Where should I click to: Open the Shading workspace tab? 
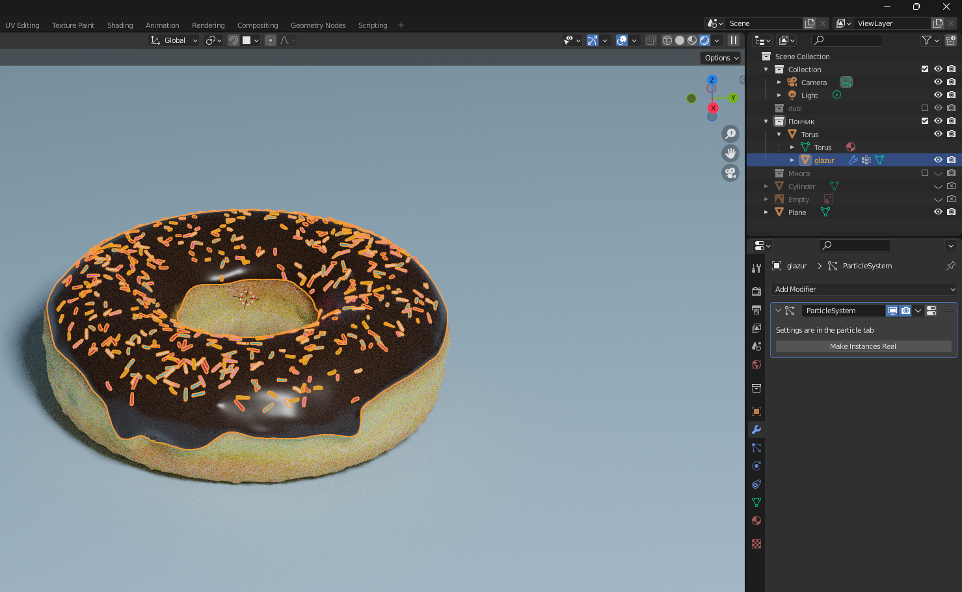120,25
